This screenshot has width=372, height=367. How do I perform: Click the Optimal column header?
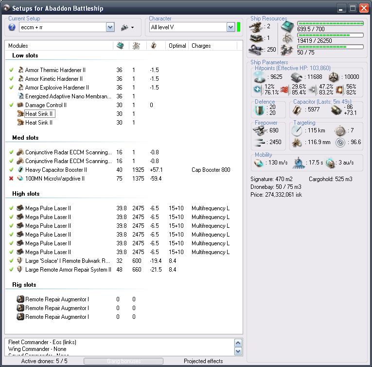(177, 46)
